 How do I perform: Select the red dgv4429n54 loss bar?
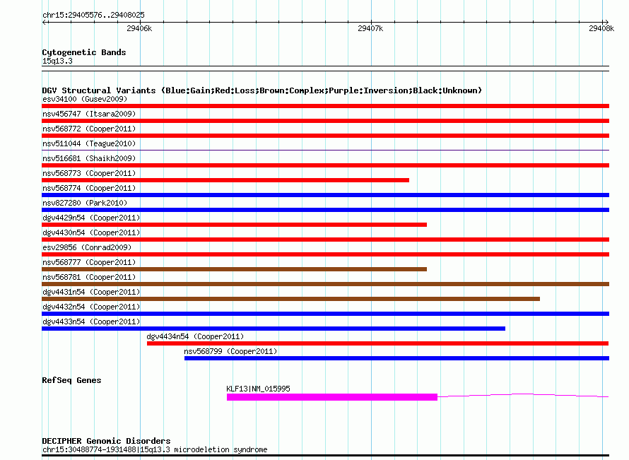[x=234, y=225]
